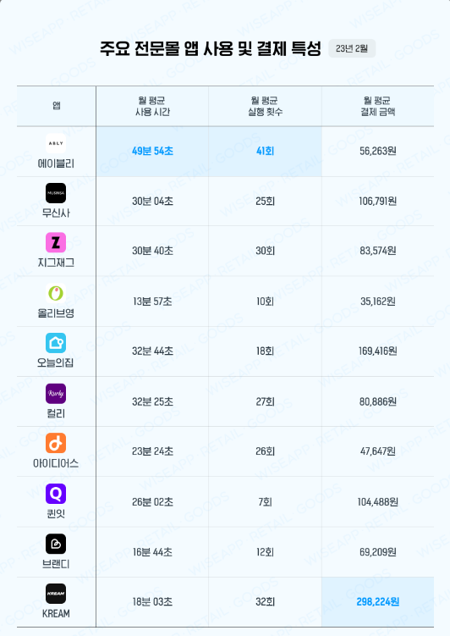Click highlighted 49분 54초 cell
The width and height of the screenshot is (450, 636).
pos(152,152)
